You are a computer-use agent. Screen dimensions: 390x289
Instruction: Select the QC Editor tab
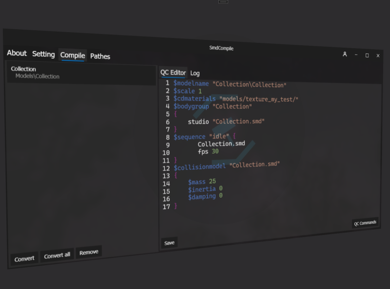173,72
